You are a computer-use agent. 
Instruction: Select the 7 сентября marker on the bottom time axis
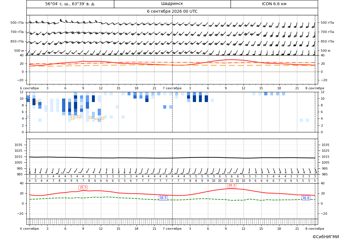tap(172, 229)
